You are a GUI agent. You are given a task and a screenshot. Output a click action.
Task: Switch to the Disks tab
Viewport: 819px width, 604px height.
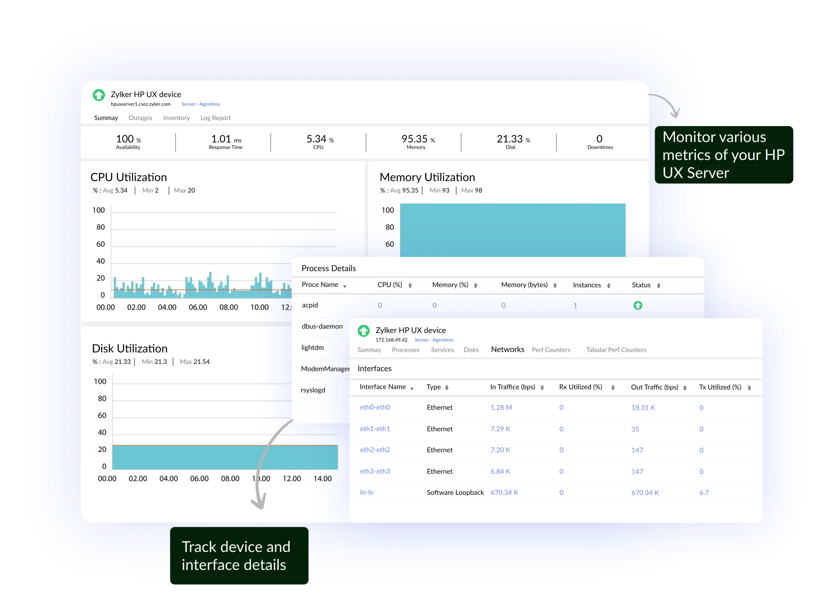pyautogui.click(x=471, y=349)
